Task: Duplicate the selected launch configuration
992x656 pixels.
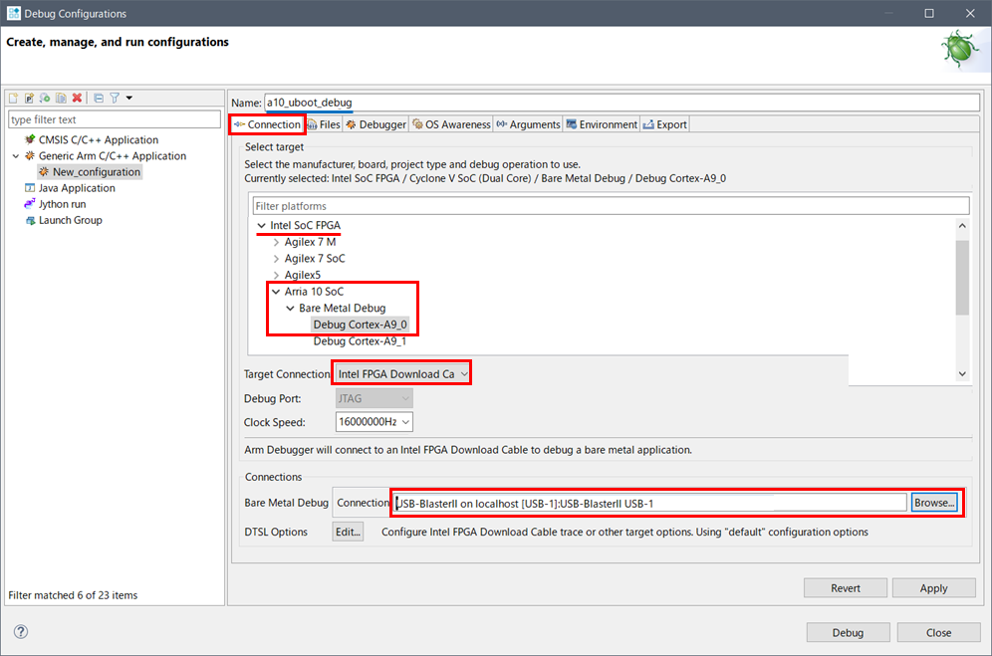Action: coord(62,98)
